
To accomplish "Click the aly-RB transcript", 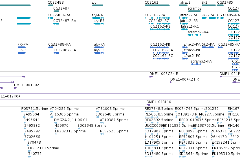I will tap(99, 24).
